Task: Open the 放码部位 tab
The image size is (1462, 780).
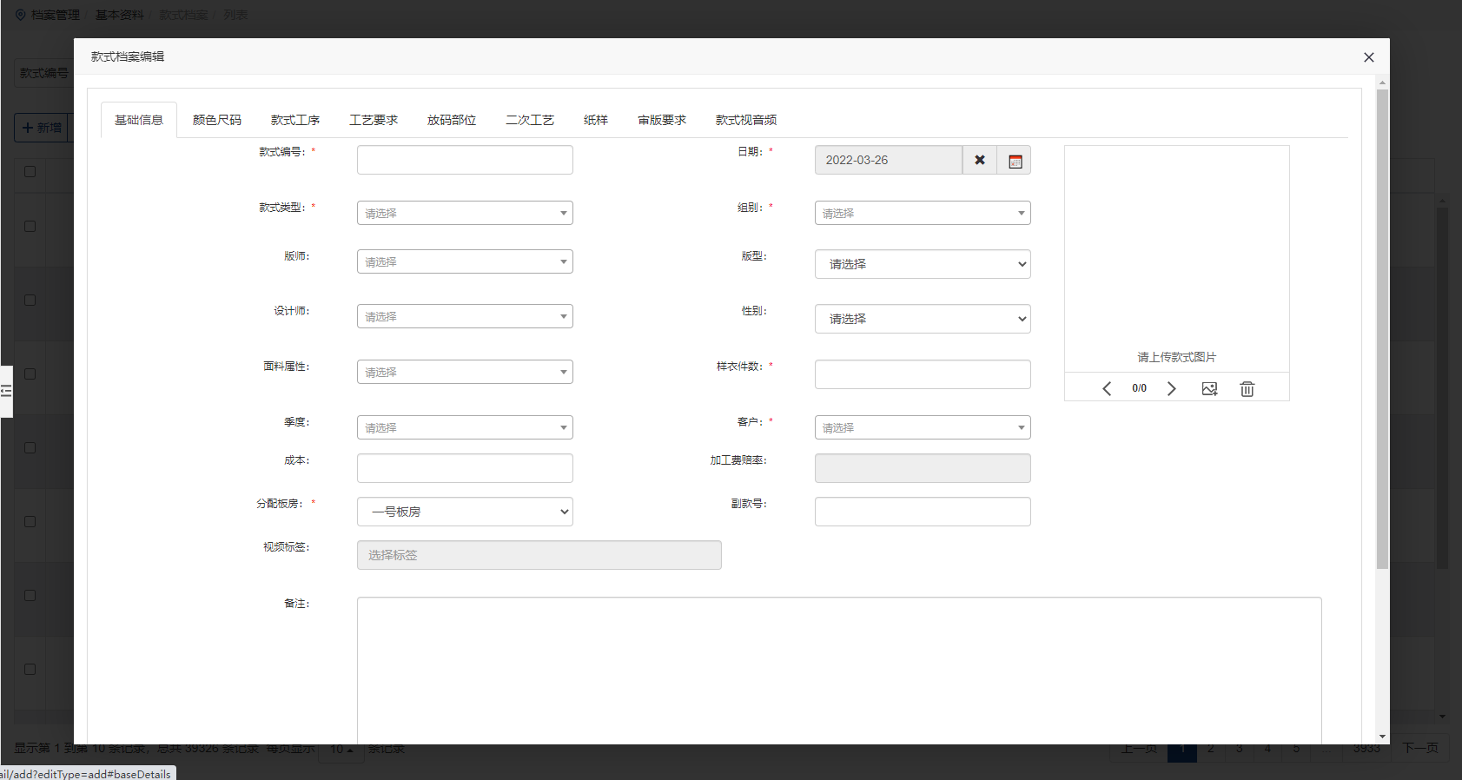Action: (452, 120)
